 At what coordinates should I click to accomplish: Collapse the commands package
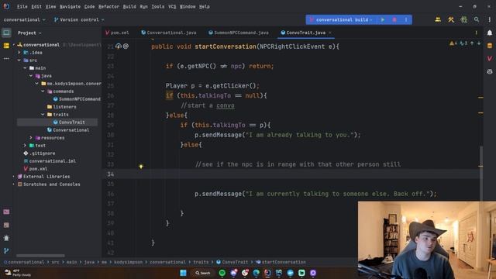click(43, 91)
